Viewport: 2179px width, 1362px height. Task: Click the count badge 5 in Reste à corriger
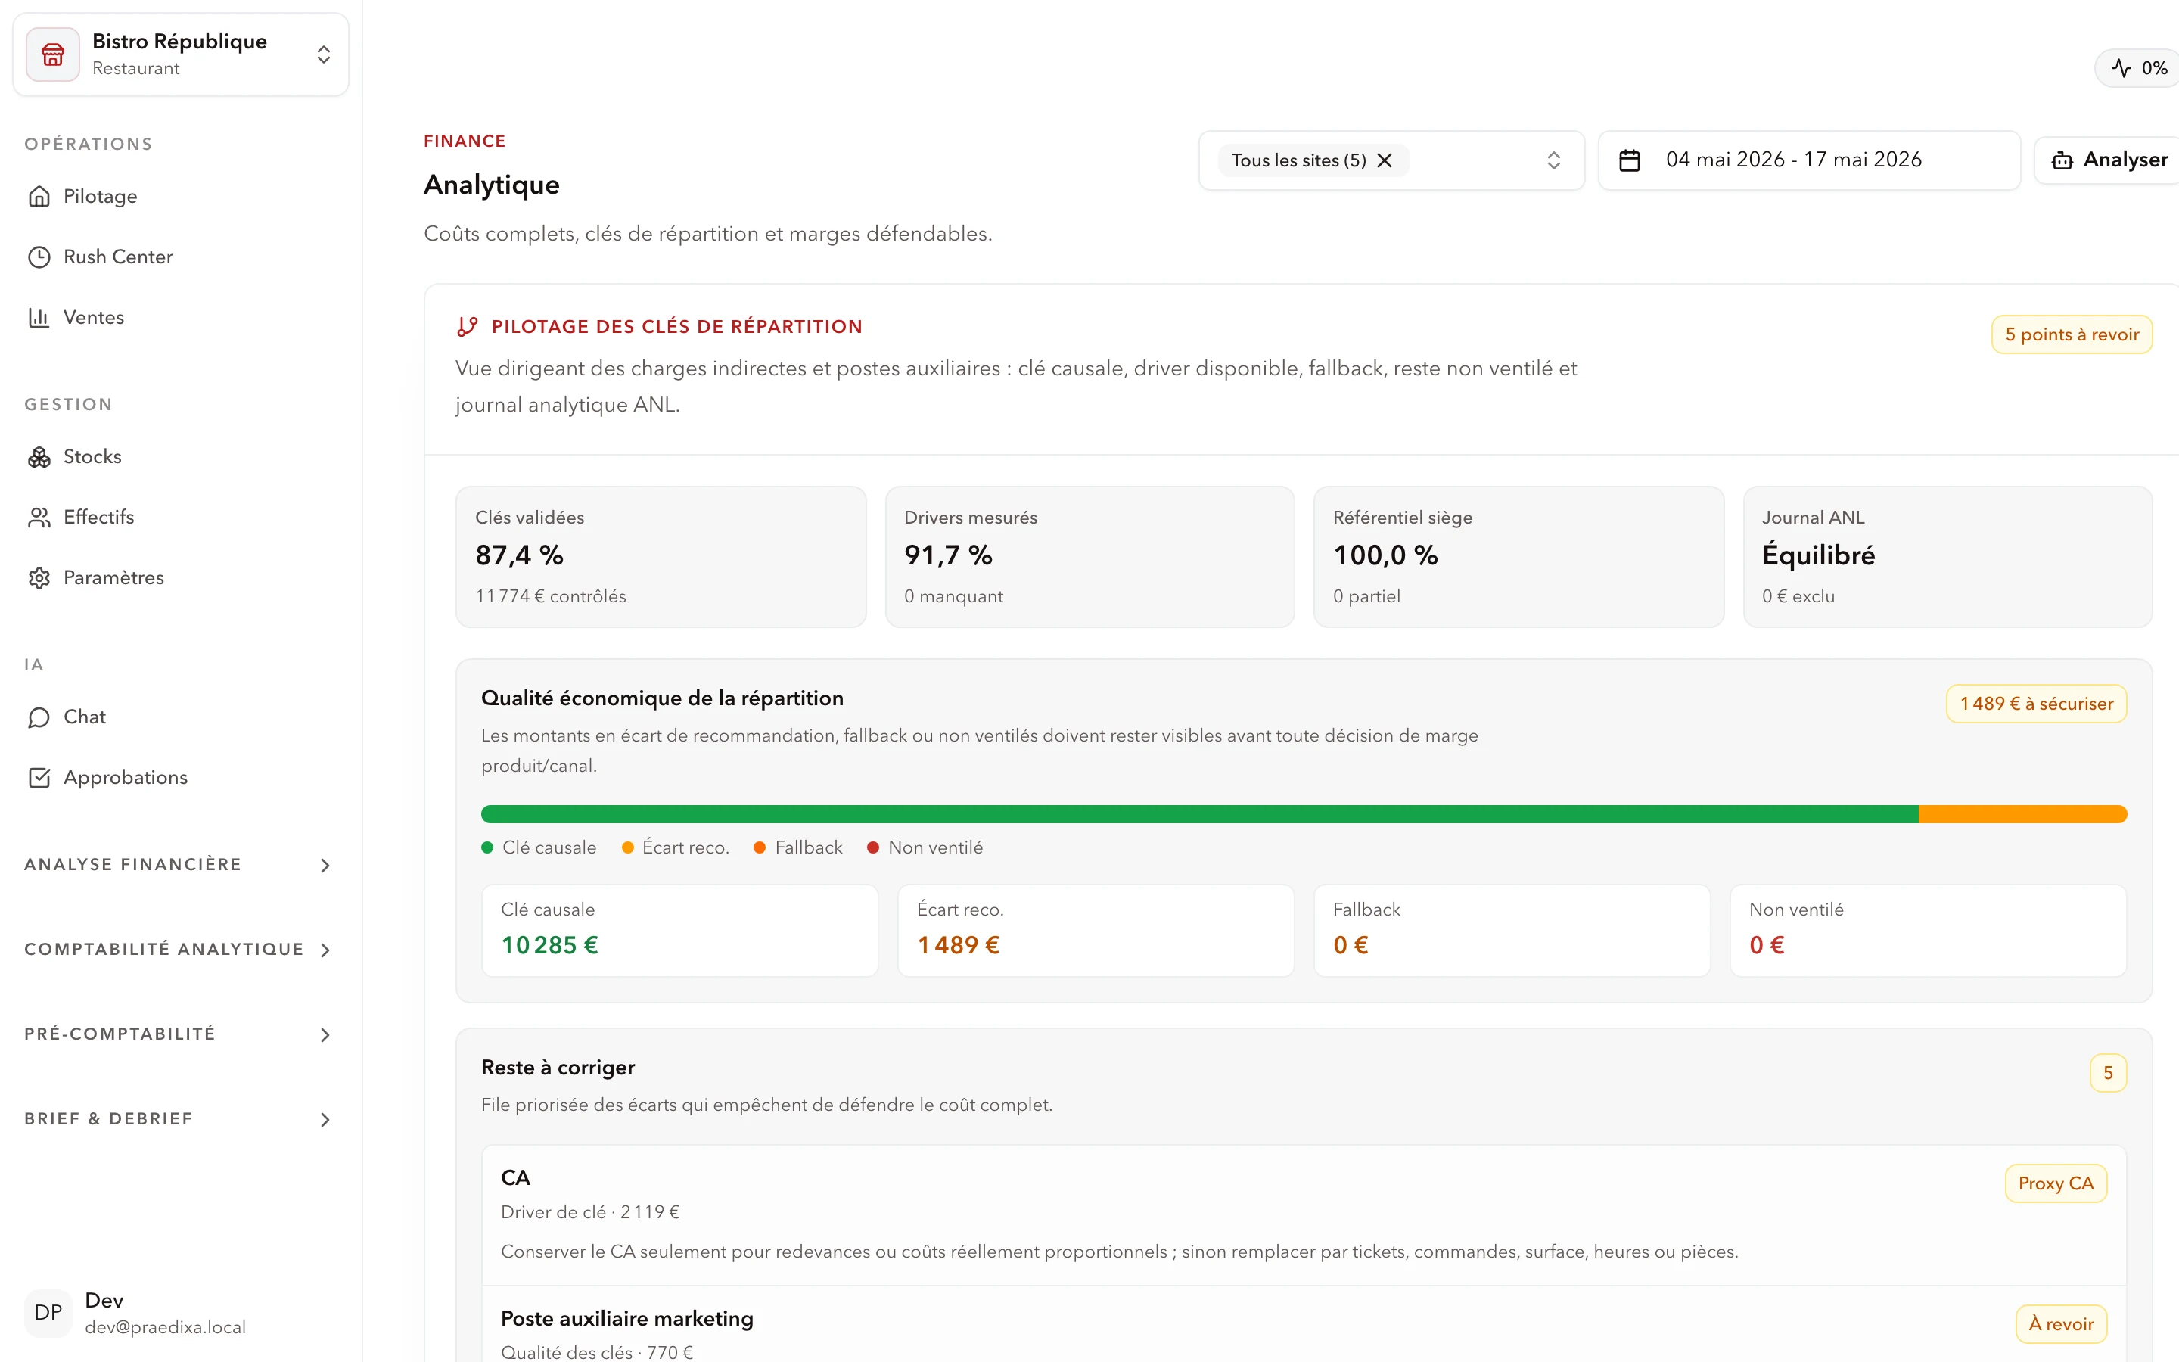[2108, 1073]
